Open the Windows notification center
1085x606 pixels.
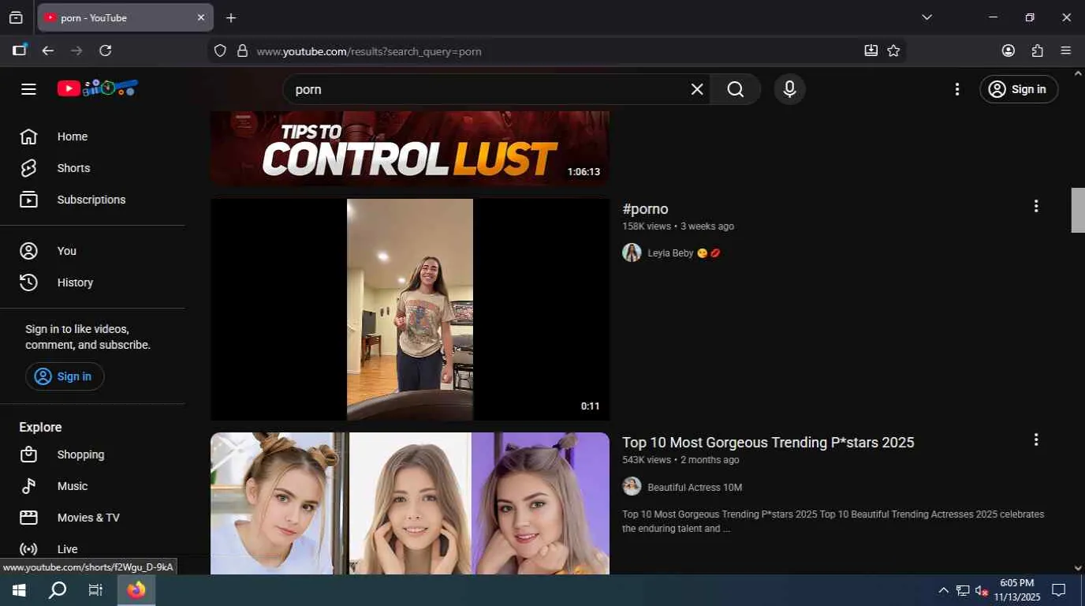coord(1059,590)
